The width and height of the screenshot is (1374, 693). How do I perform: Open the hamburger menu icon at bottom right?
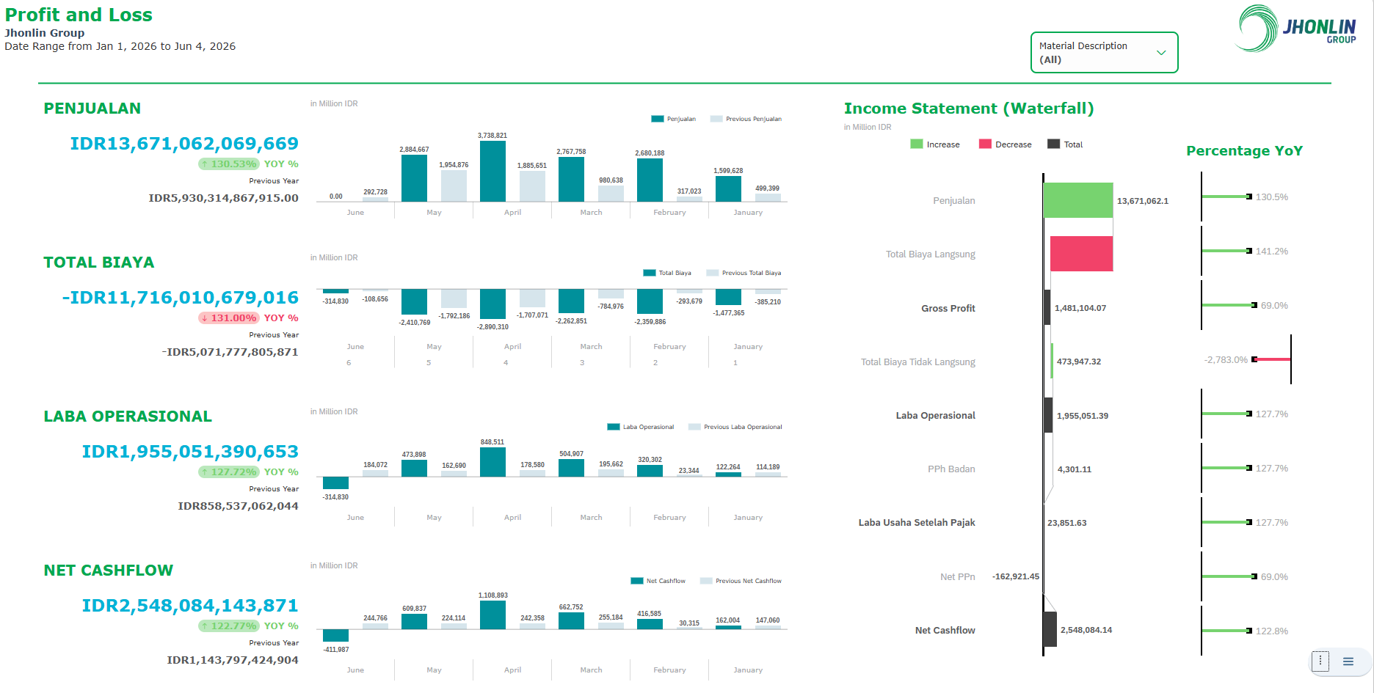coord(1348,661)
